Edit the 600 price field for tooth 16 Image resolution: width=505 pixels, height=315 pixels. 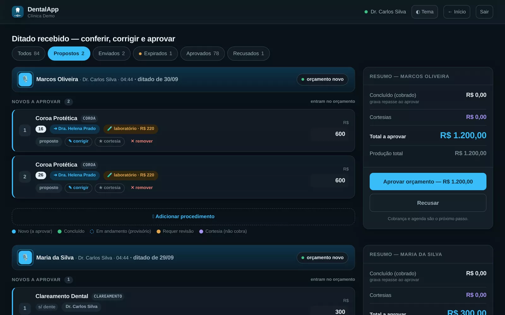330,134
